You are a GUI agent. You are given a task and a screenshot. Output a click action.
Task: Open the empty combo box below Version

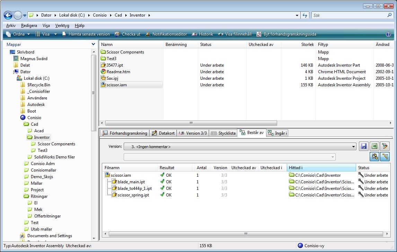(x=230, y=157)
